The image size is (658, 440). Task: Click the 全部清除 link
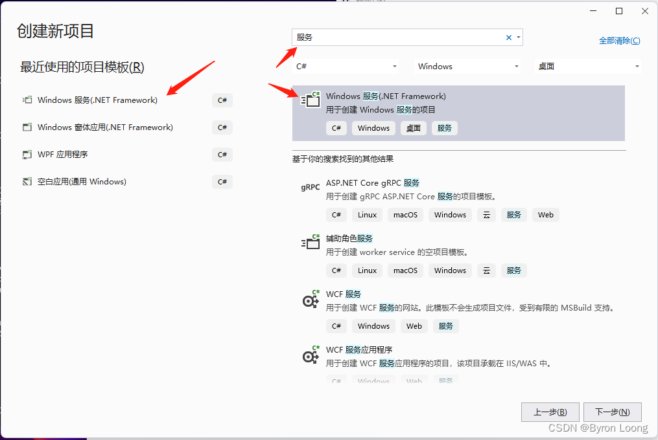(619, 41)
